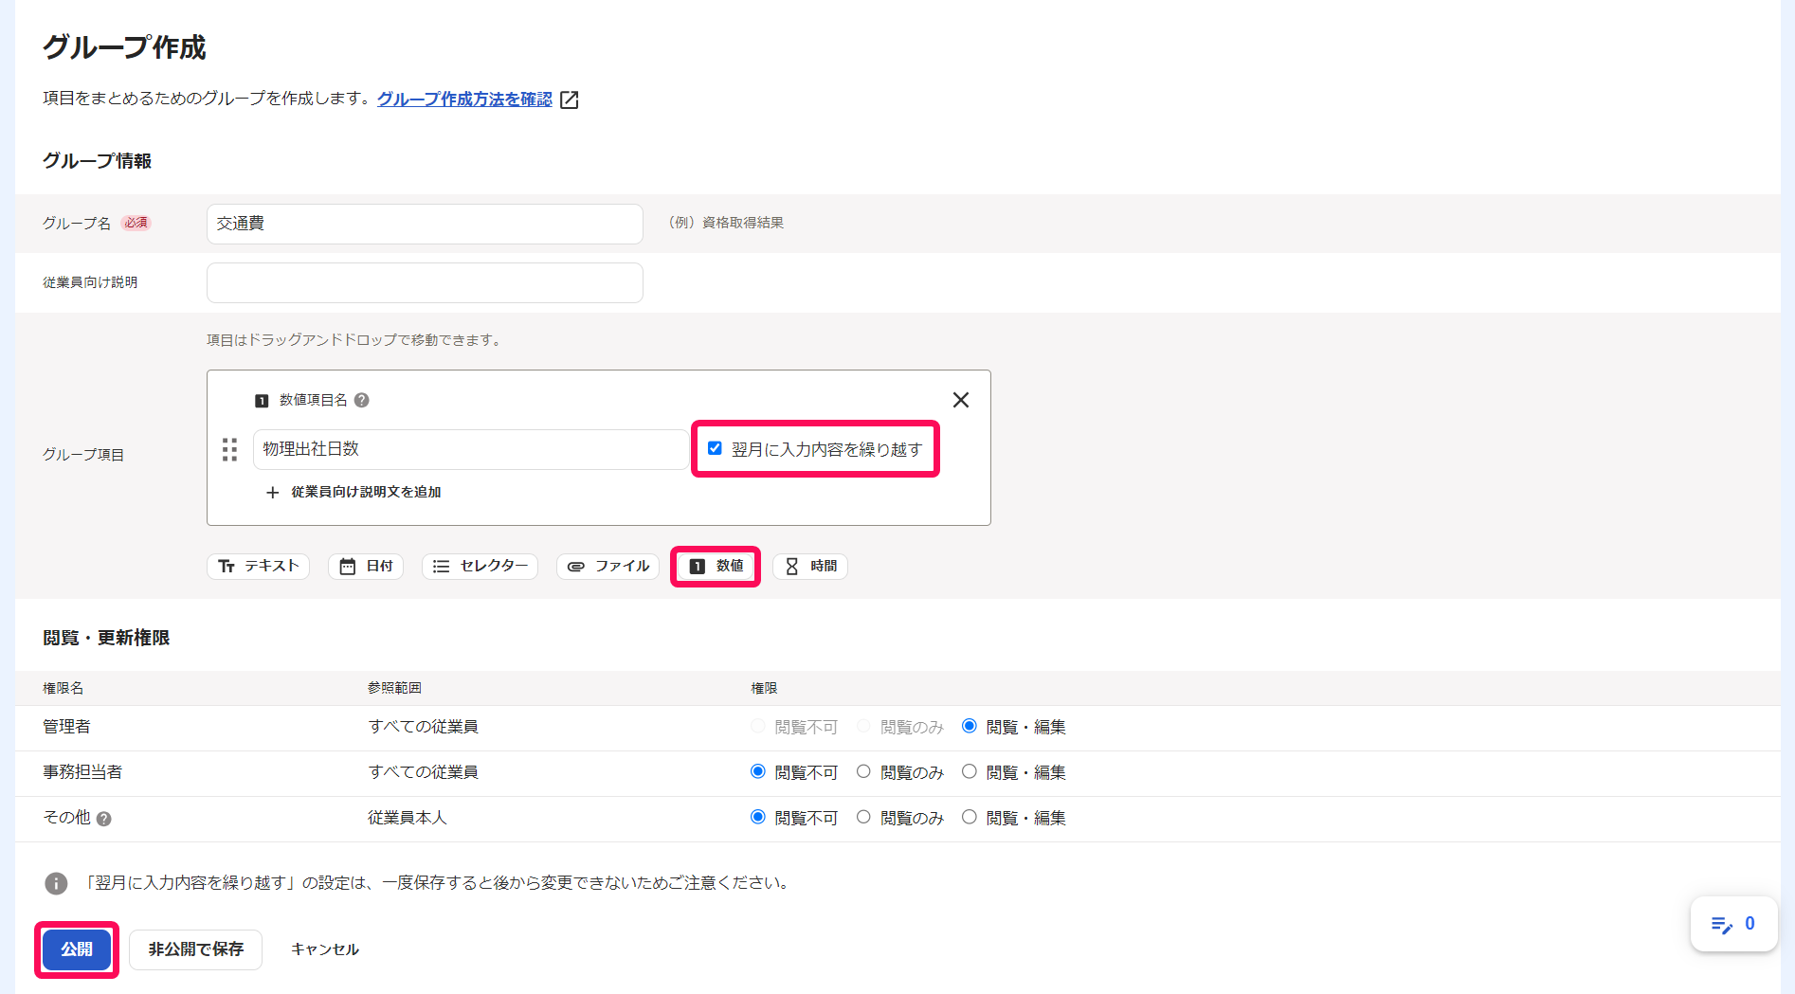Click 従業員向け説明文を追加 link
Image resolution: width=1795 pixels, height=994 pixels.
pos(366,492)
